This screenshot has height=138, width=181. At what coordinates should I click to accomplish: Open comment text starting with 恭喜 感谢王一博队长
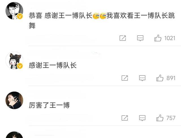[x=102, y=21]
